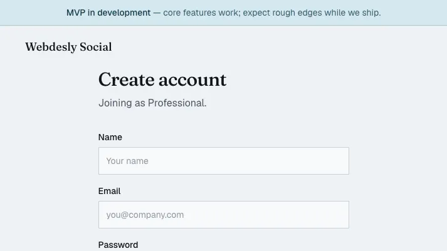Click the word 'Webdesly' in the site logo
This screenshot has height=251, width=447.
51,47
